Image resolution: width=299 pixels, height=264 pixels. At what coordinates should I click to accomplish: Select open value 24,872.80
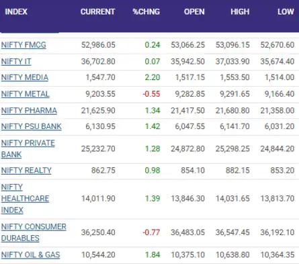(x=187, y=149)
